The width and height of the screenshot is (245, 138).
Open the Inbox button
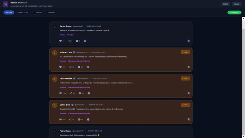pos(225,4)
